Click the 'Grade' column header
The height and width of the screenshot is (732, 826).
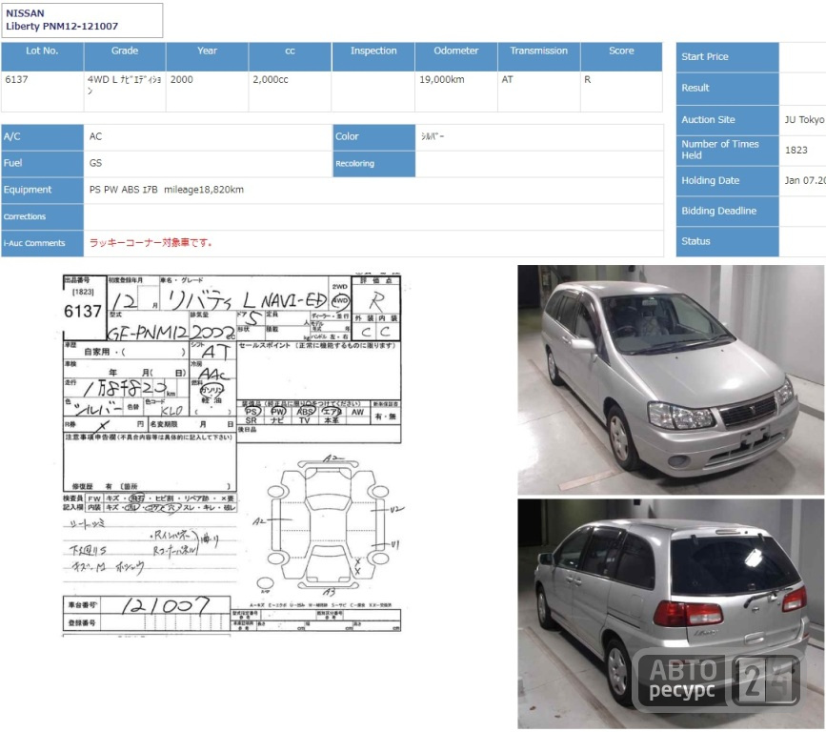(125, 57)
